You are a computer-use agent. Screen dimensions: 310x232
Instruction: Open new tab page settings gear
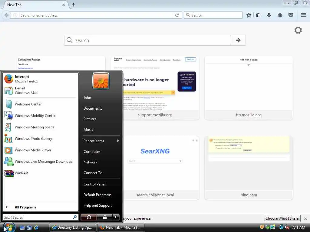click(x=298, y=30)
